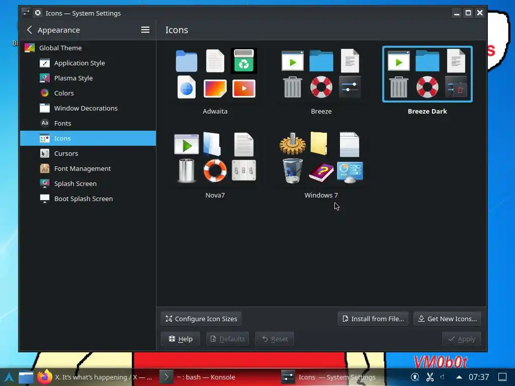Viewport: 515px width, 386px height.
Task: Click the Application Style icon
Action: 45,63
